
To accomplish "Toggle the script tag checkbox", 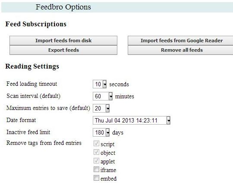I will (96, 144).
